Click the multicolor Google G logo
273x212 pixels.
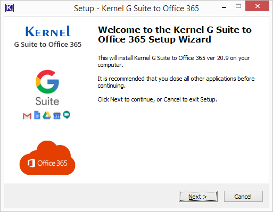(47, 82)
